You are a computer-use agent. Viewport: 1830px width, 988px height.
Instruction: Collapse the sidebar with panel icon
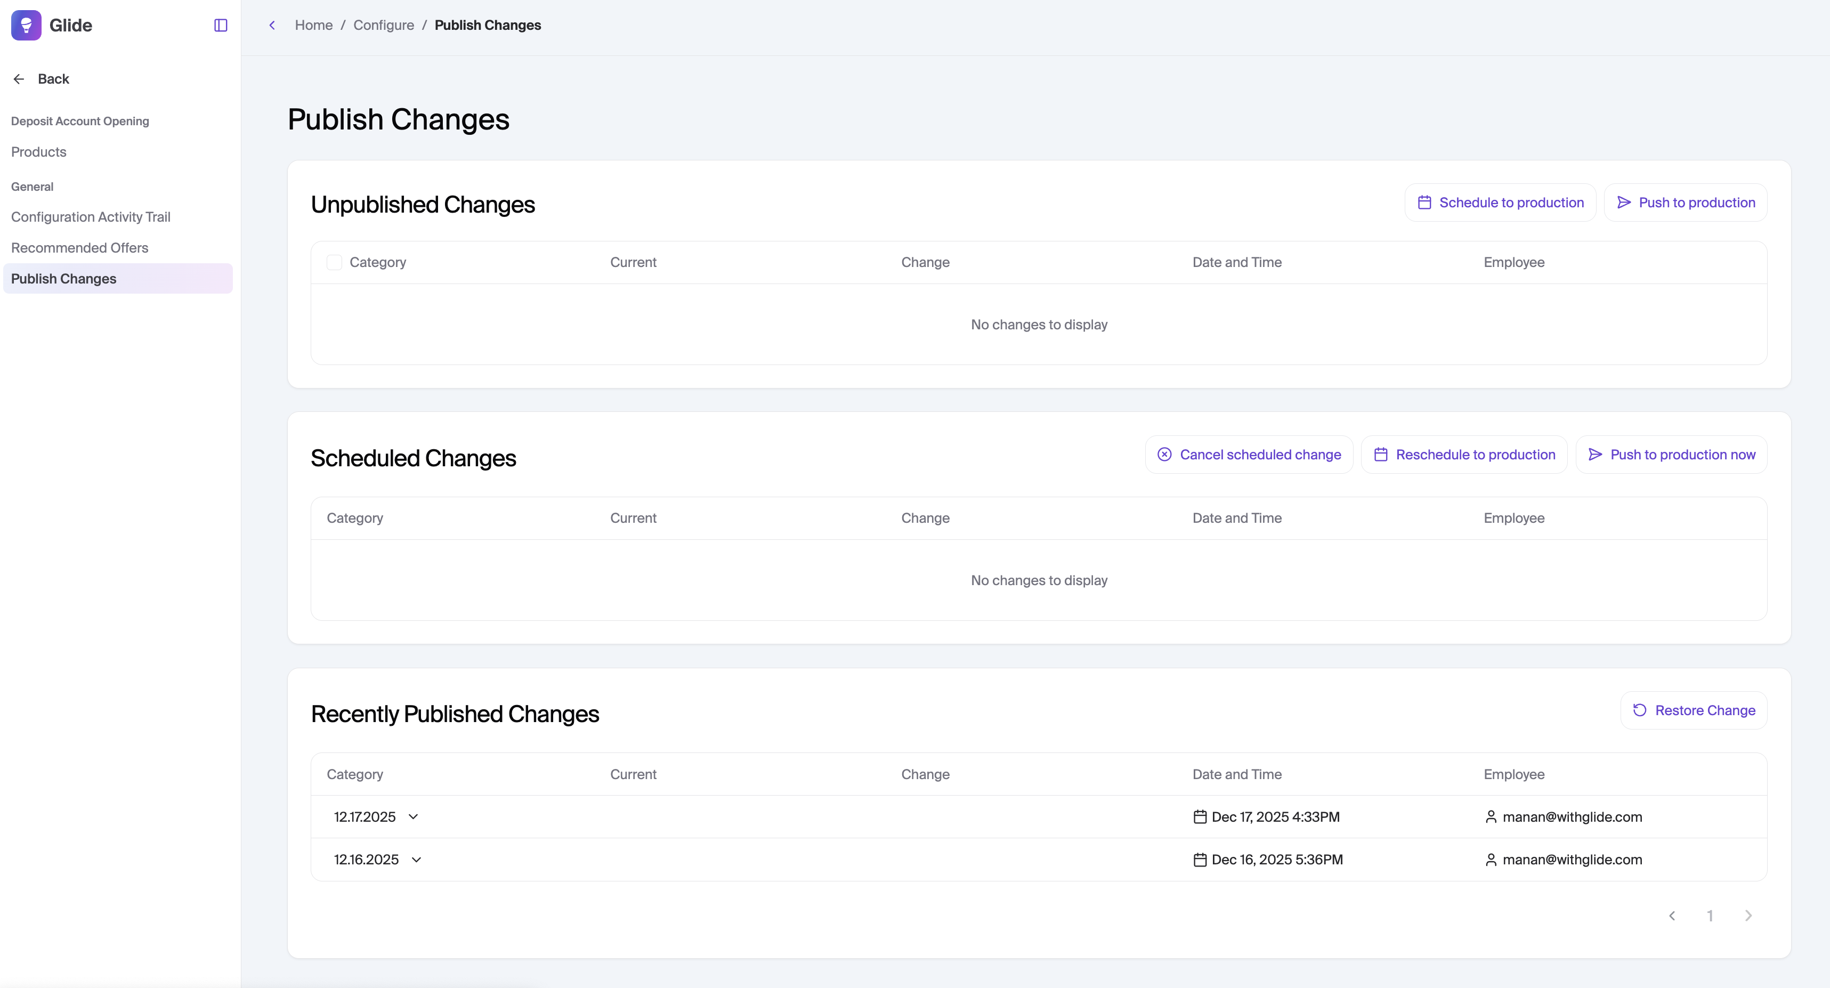tap(220, 26)
